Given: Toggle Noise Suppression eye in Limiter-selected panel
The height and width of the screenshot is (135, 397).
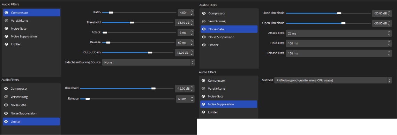Looking at the screenshot, I should click(6, 113).
